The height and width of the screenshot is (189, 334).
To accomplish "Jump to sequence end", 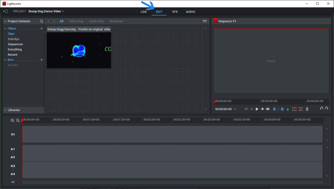I will click(267, 109).
